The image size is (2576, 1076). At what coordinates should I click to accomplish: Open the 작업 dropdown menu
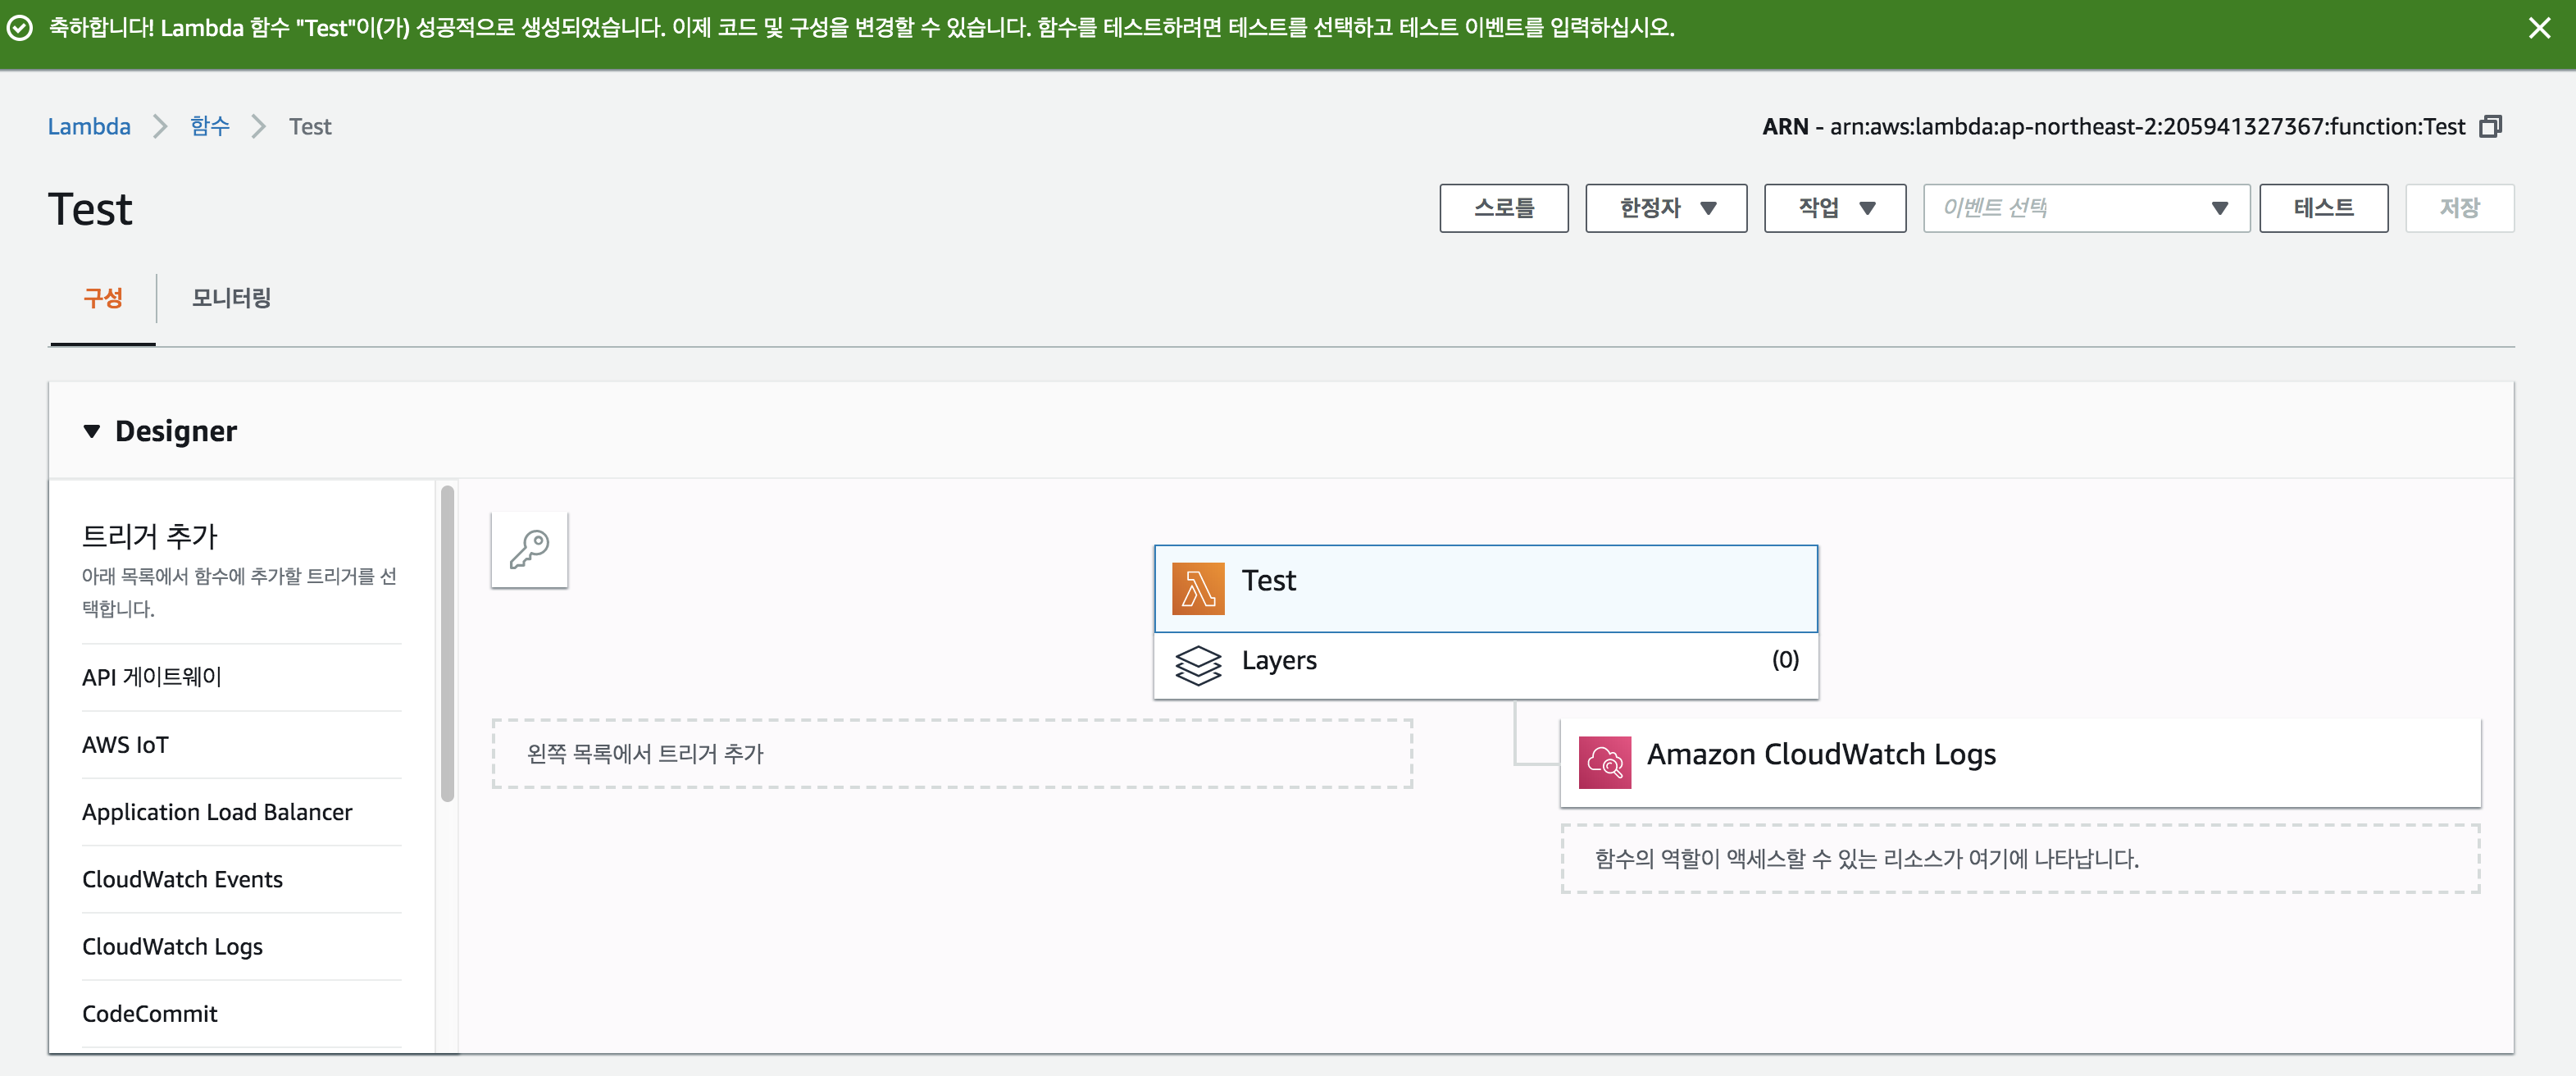(1834, 208)
